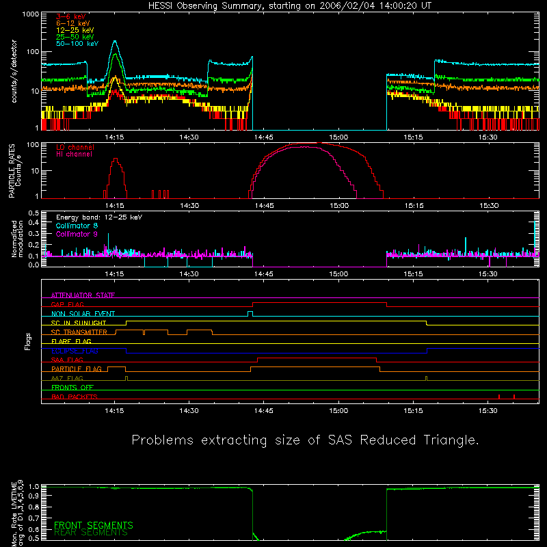Click the PARTICLE FLAG label

(x=77, y=369)
